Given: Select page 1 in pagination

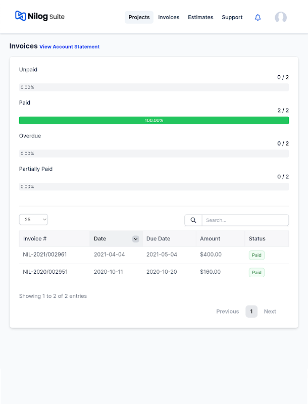Looking at the screenshot, I should click(x=251, y=312).
